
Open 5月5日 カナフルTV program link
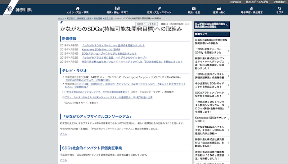tap(125, 85)
